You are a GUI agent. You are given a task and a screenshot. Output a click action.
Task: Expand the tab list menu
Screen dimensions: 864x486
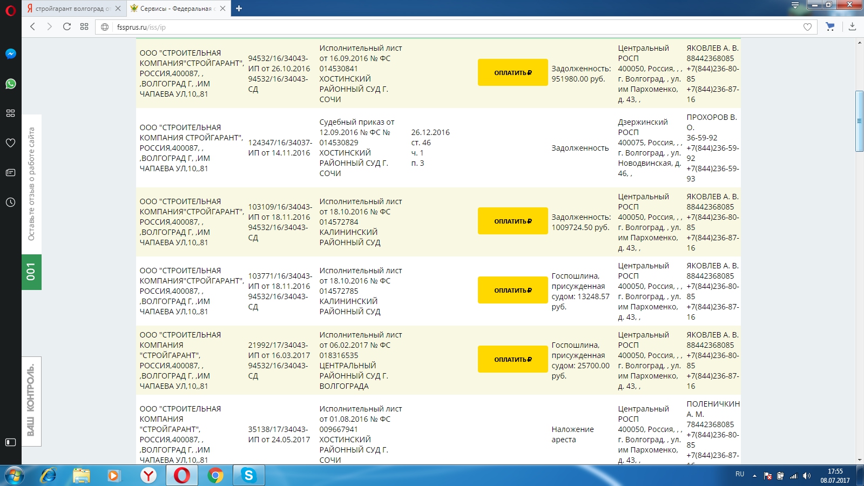click(795, 5)
